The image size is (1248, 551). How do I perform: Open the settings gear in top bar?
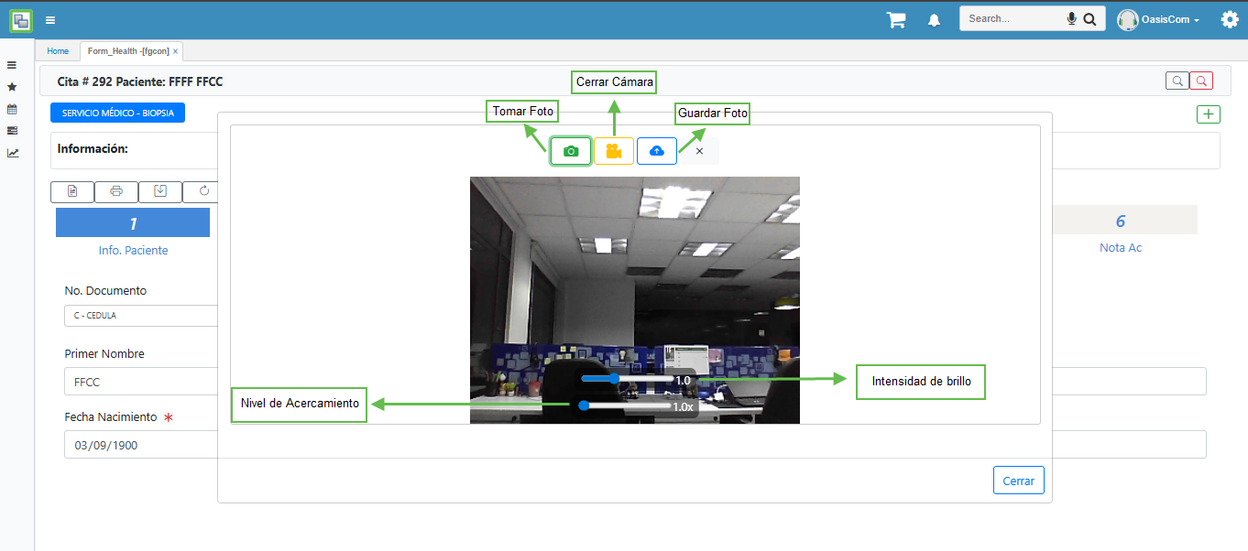[1229, 19]
